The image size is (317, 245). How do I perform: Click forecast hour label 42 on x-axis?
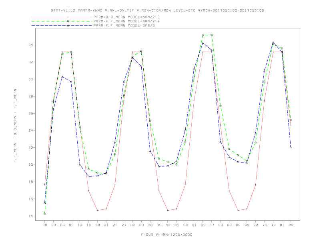[x=168, y=225]
